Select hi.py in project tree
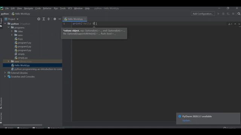241x135 pixels. (20, 39)
